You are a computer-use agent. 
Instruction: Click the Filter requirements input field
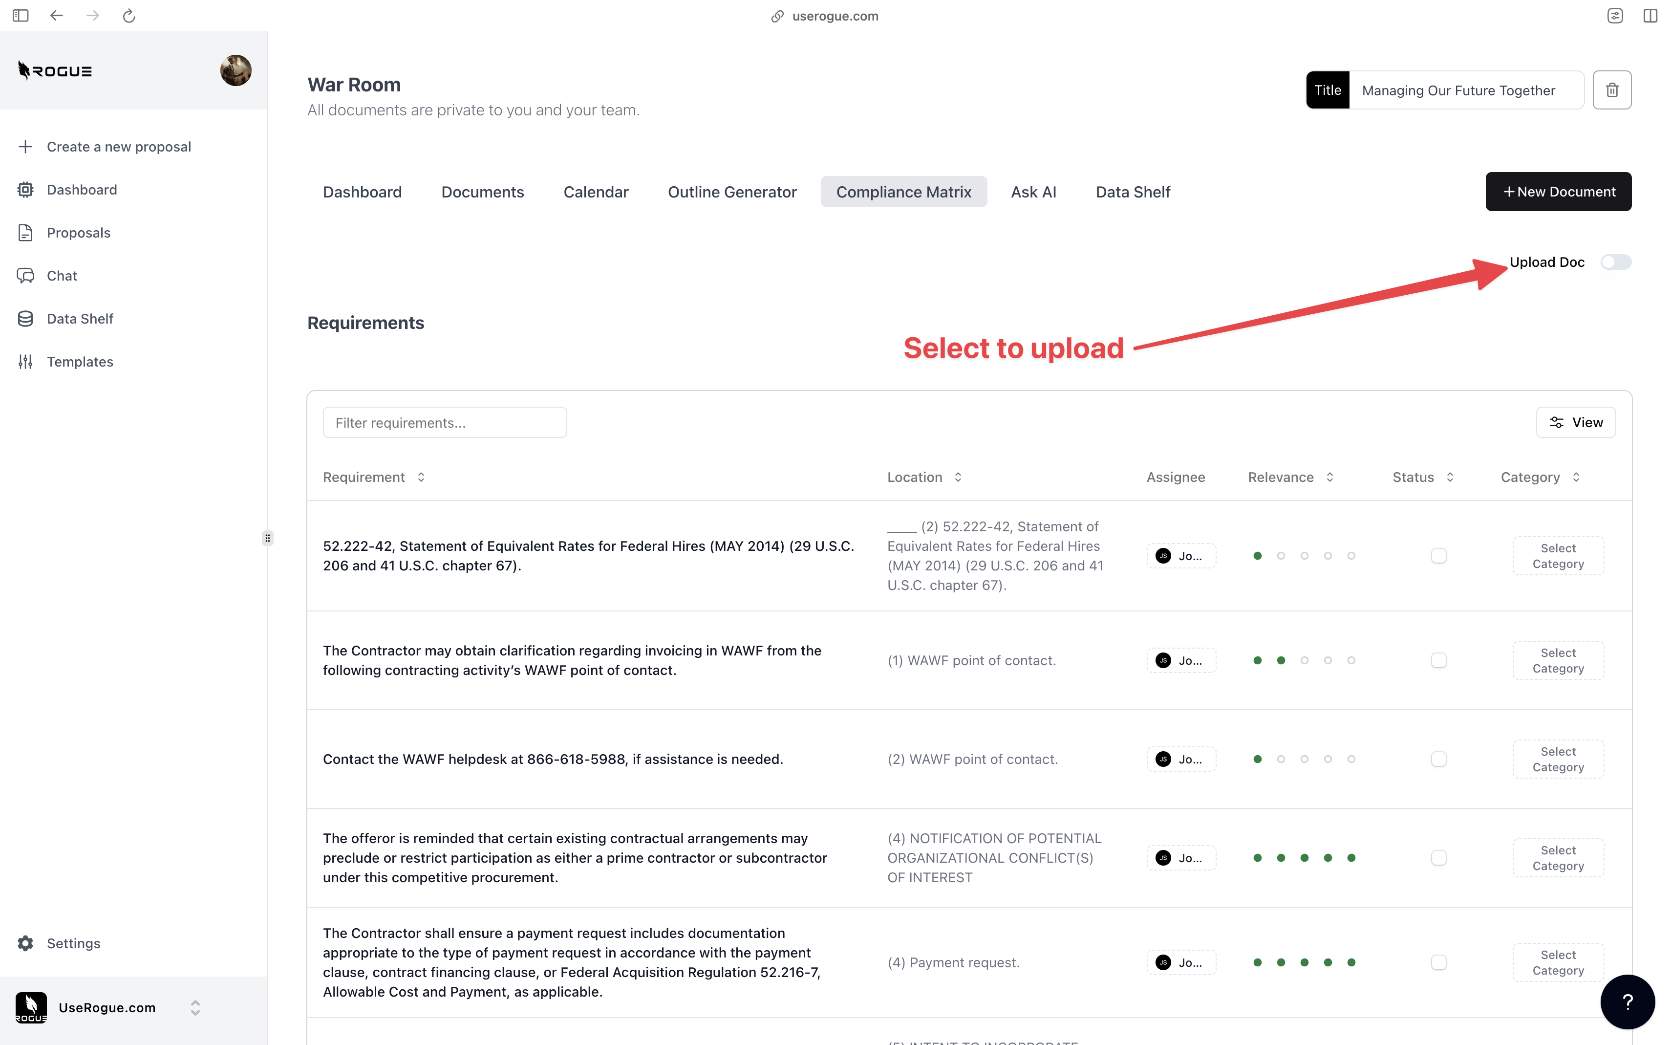(x=444, y=422)
